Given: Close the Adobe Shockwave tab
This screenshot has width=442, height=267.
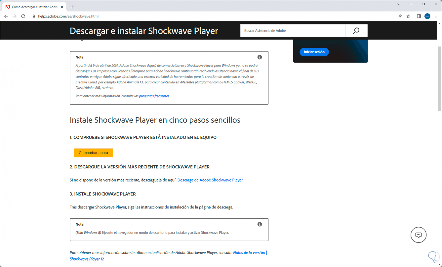Looking at the screenshot, I should [x=62, y=7].
